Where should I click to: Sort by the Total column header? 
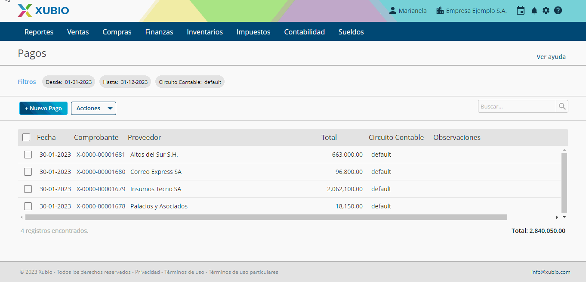[x=329, y=137]
